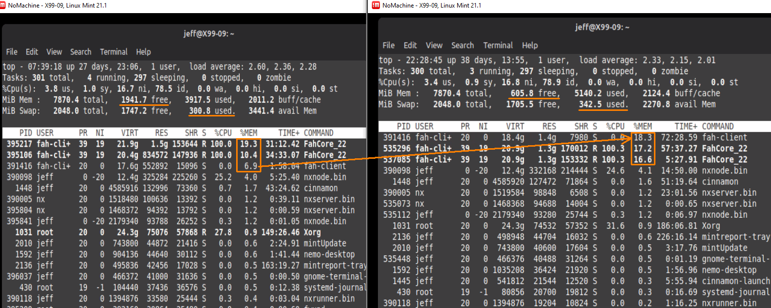Click the jeff@X99-09 terminal window title
771x308 pixels.
(209, 33)
